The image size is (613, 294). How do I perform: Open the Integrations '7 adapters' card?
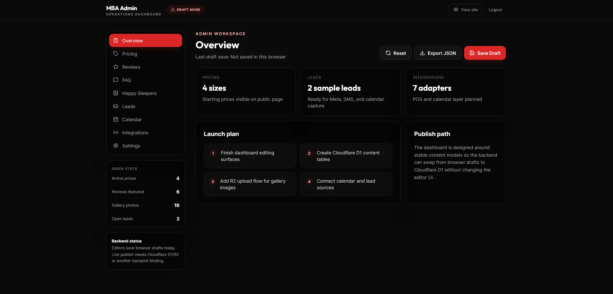pyautogui.click(x=456, y=92)
